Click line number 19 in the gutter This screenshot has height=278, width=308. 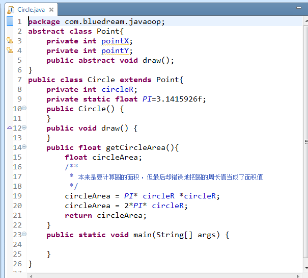coord(17,196)
